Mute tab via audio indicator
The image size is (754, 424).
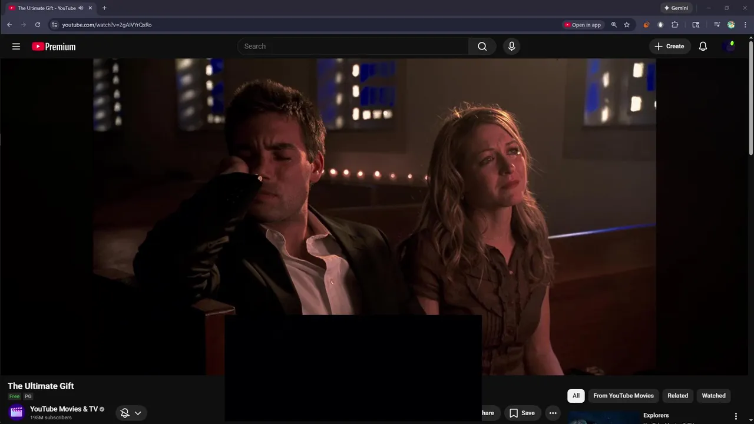[x=81, y=8]
